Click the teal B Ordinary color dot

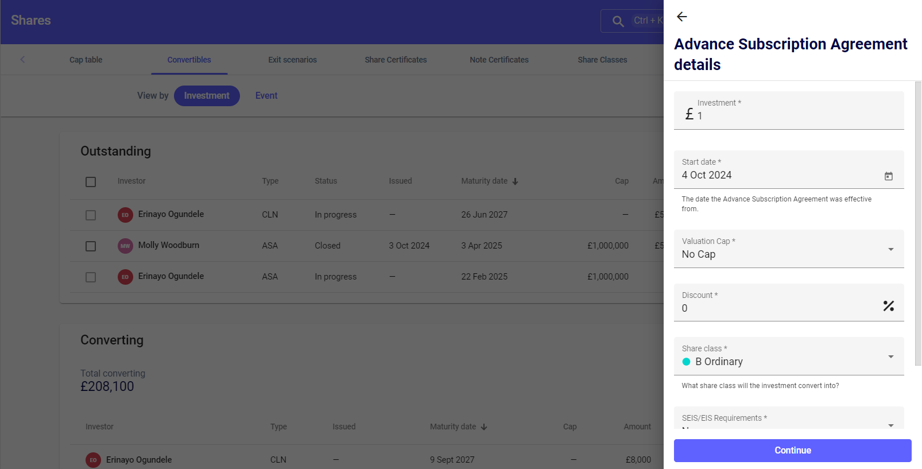click(x=686, y=362)
